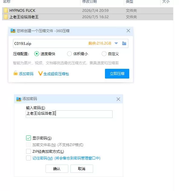The width and height of the screenshot is (179, 191).
Task: Uncheck the 显示密码(S) checkbox
Action: pos(29,138)
